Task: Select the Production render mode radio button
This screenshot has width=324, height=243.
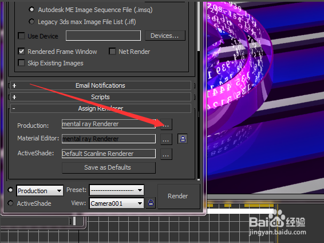Action: click(x=10, y=190)
